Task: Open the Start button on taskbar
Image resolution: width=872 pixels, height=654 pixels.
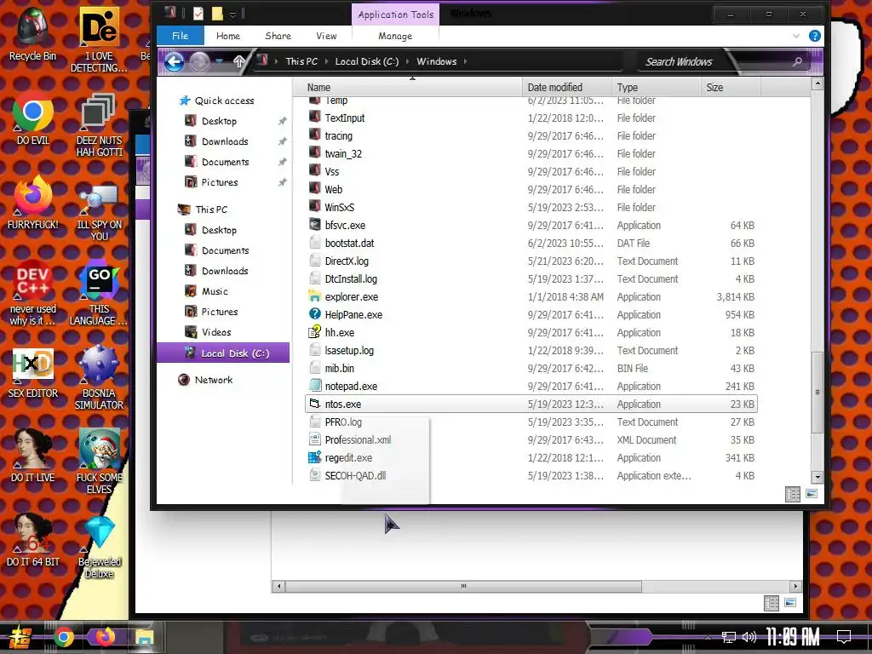Action: (x=19, y=638)
